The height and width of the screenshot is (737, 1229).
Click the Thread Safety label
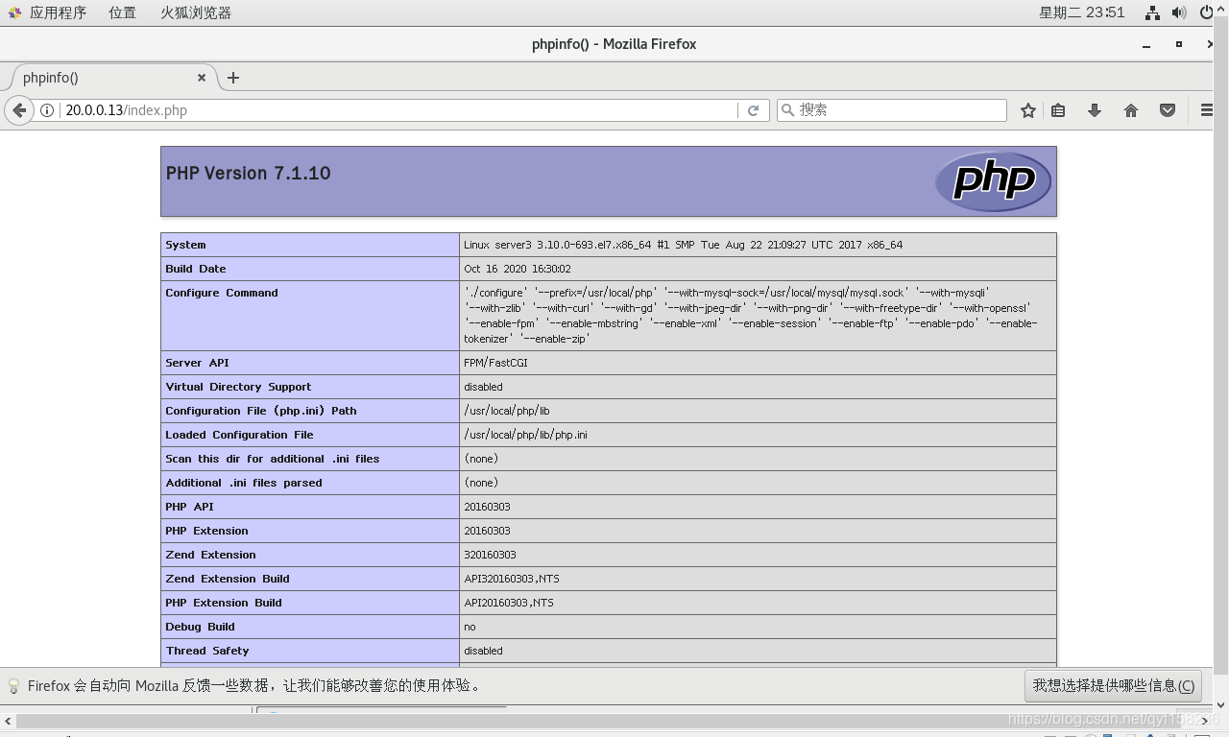(207, 651)
